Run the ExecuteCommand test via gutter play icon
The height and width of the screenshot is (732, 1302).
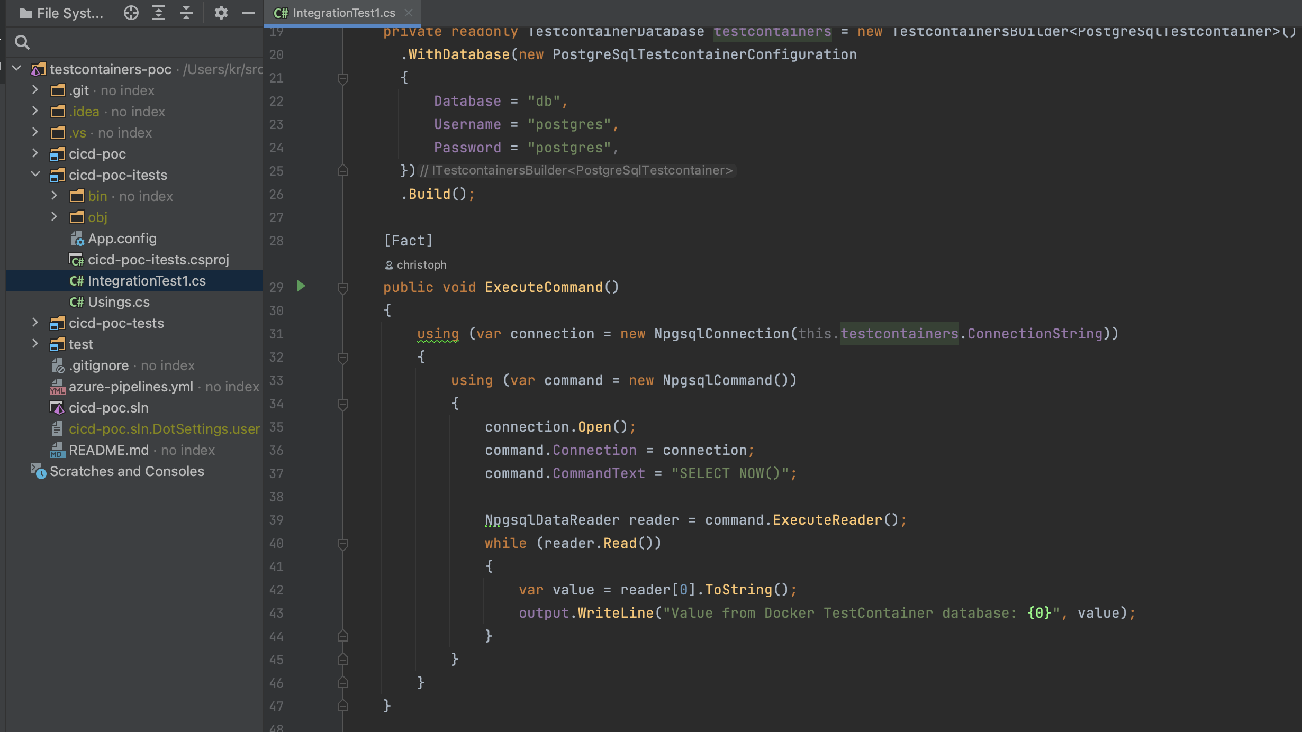click(301, 287)
